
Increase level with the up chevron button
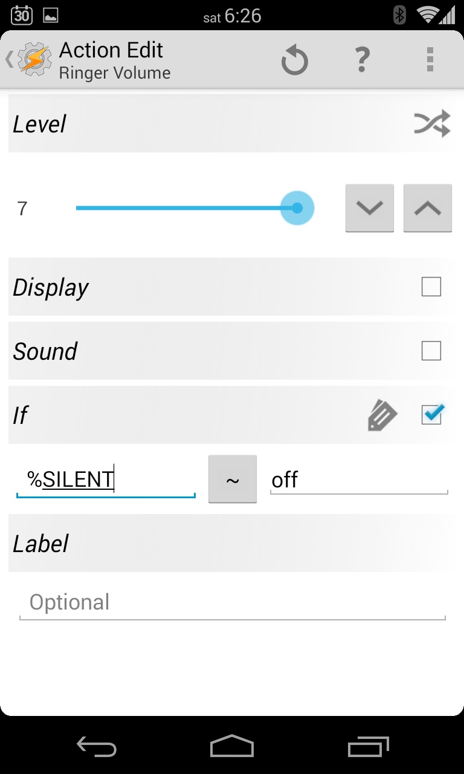click(428, 208)
